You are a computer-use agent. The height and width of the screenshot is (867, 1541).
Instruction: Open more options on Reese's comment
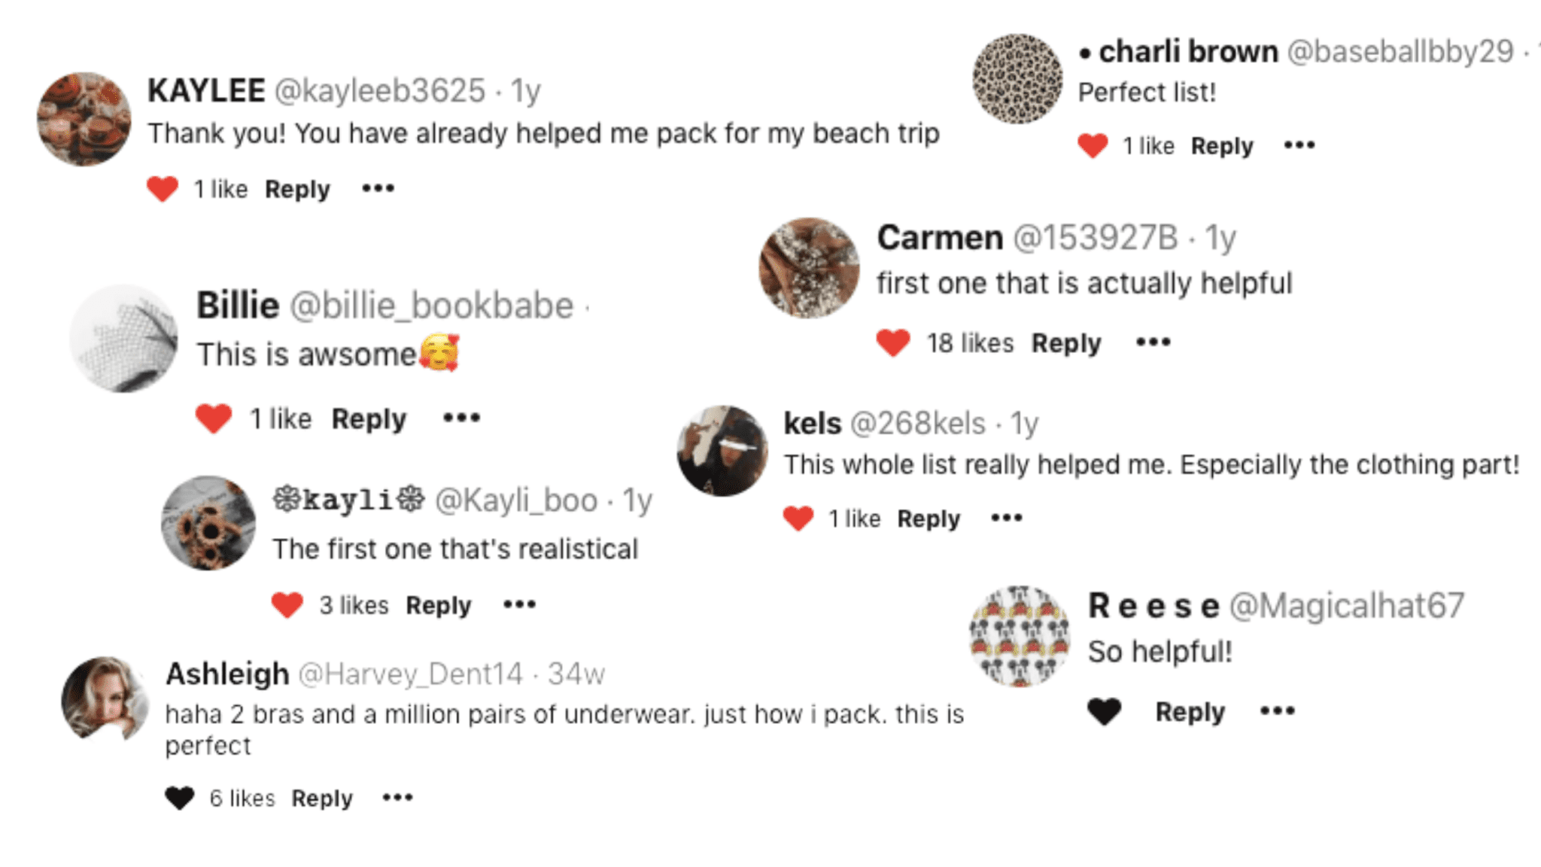pyautogui.click(x=1278, y=711)
